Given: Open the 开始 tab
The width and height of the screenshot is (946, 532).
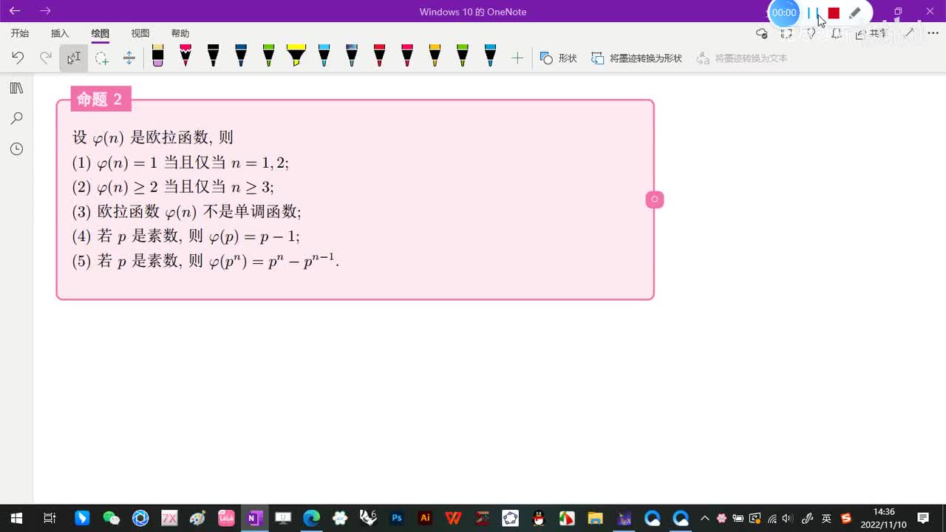Looking at the screenshot, I should [20, 33].
